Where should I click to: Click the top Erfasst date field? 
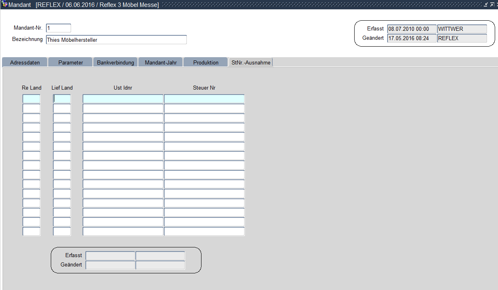411,29
